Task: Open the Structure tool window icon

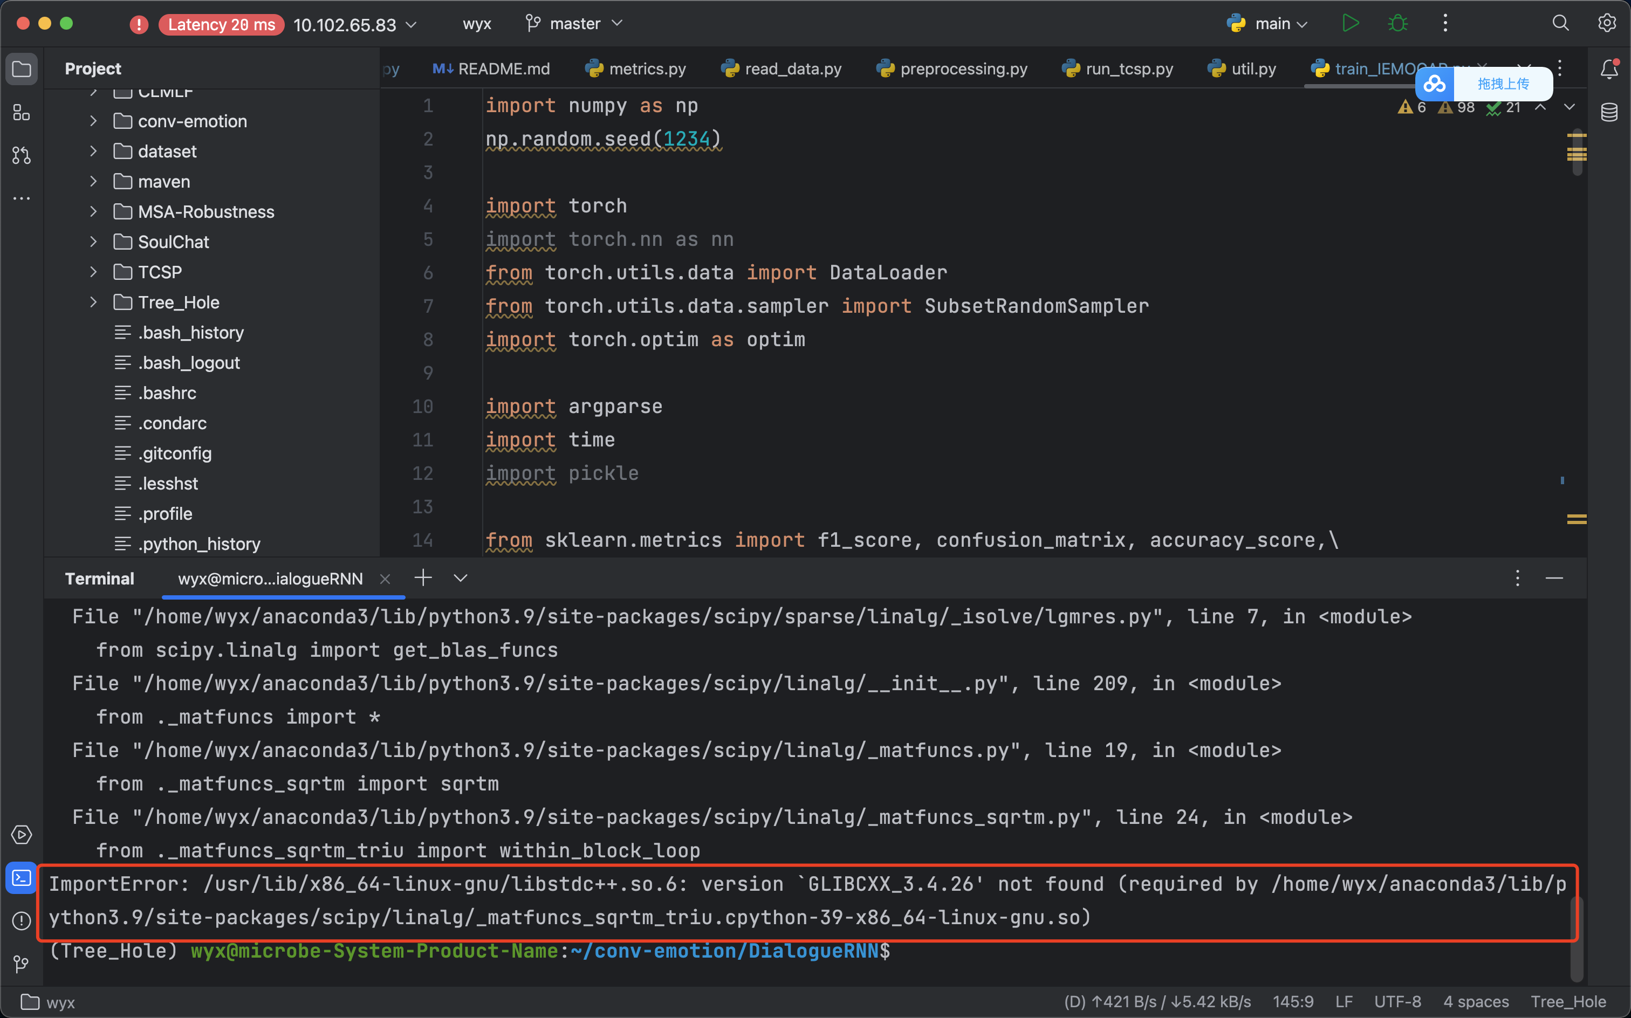Action: click(22, 113)
